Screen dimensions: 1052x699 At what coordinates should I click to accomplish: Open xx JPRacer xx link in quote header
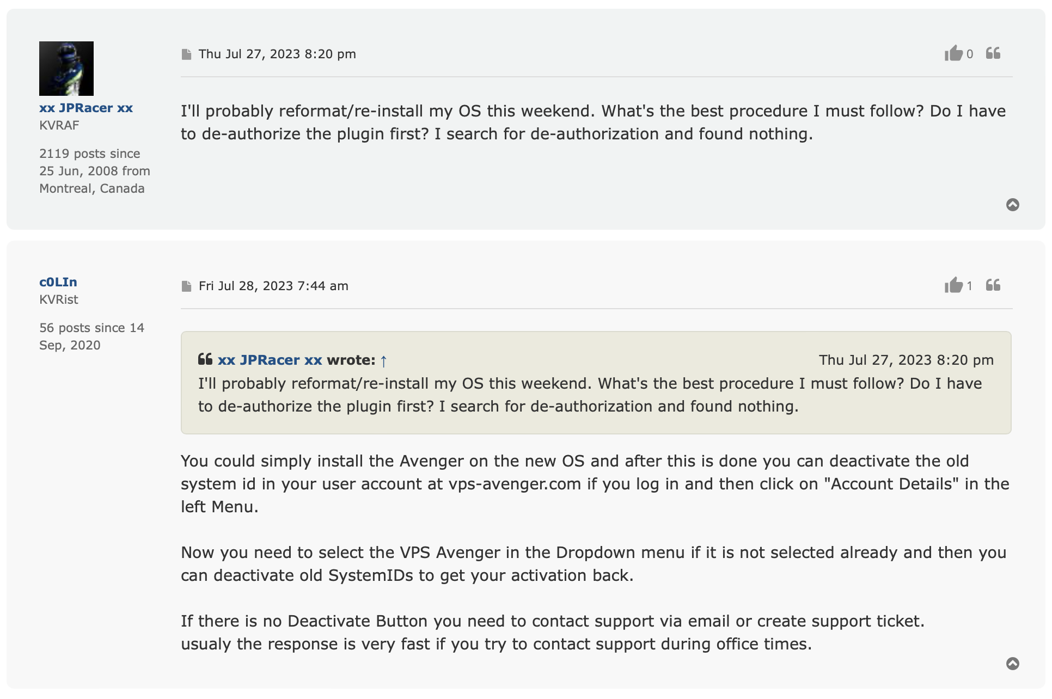270,360
